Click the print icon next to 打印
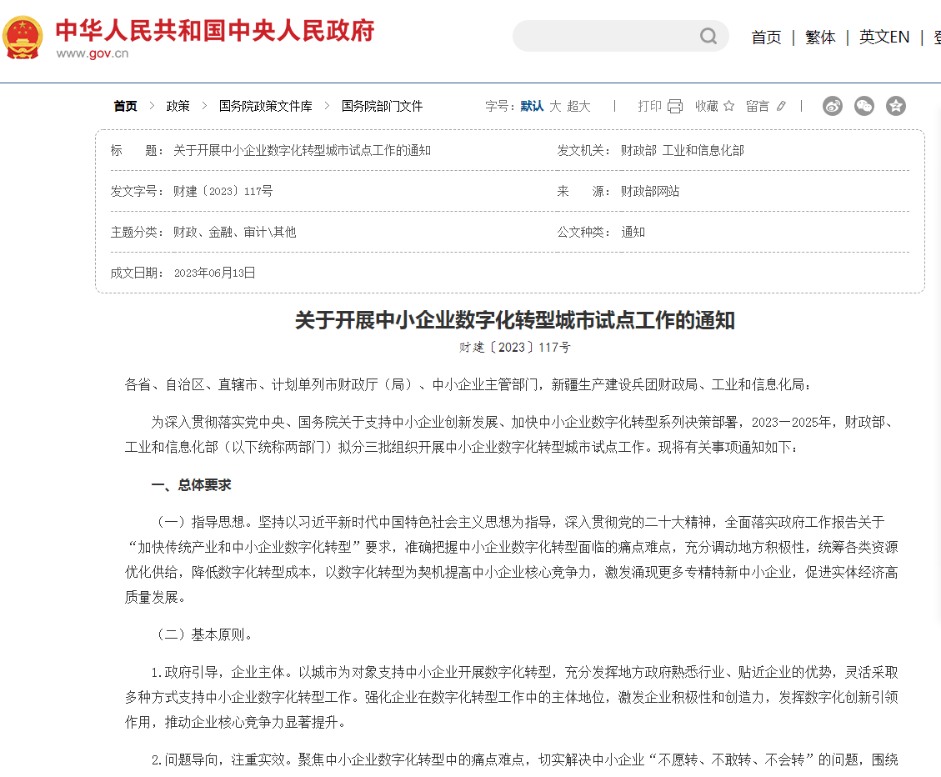941x777 pixels. pyautogui.click(x=675, y=106)
